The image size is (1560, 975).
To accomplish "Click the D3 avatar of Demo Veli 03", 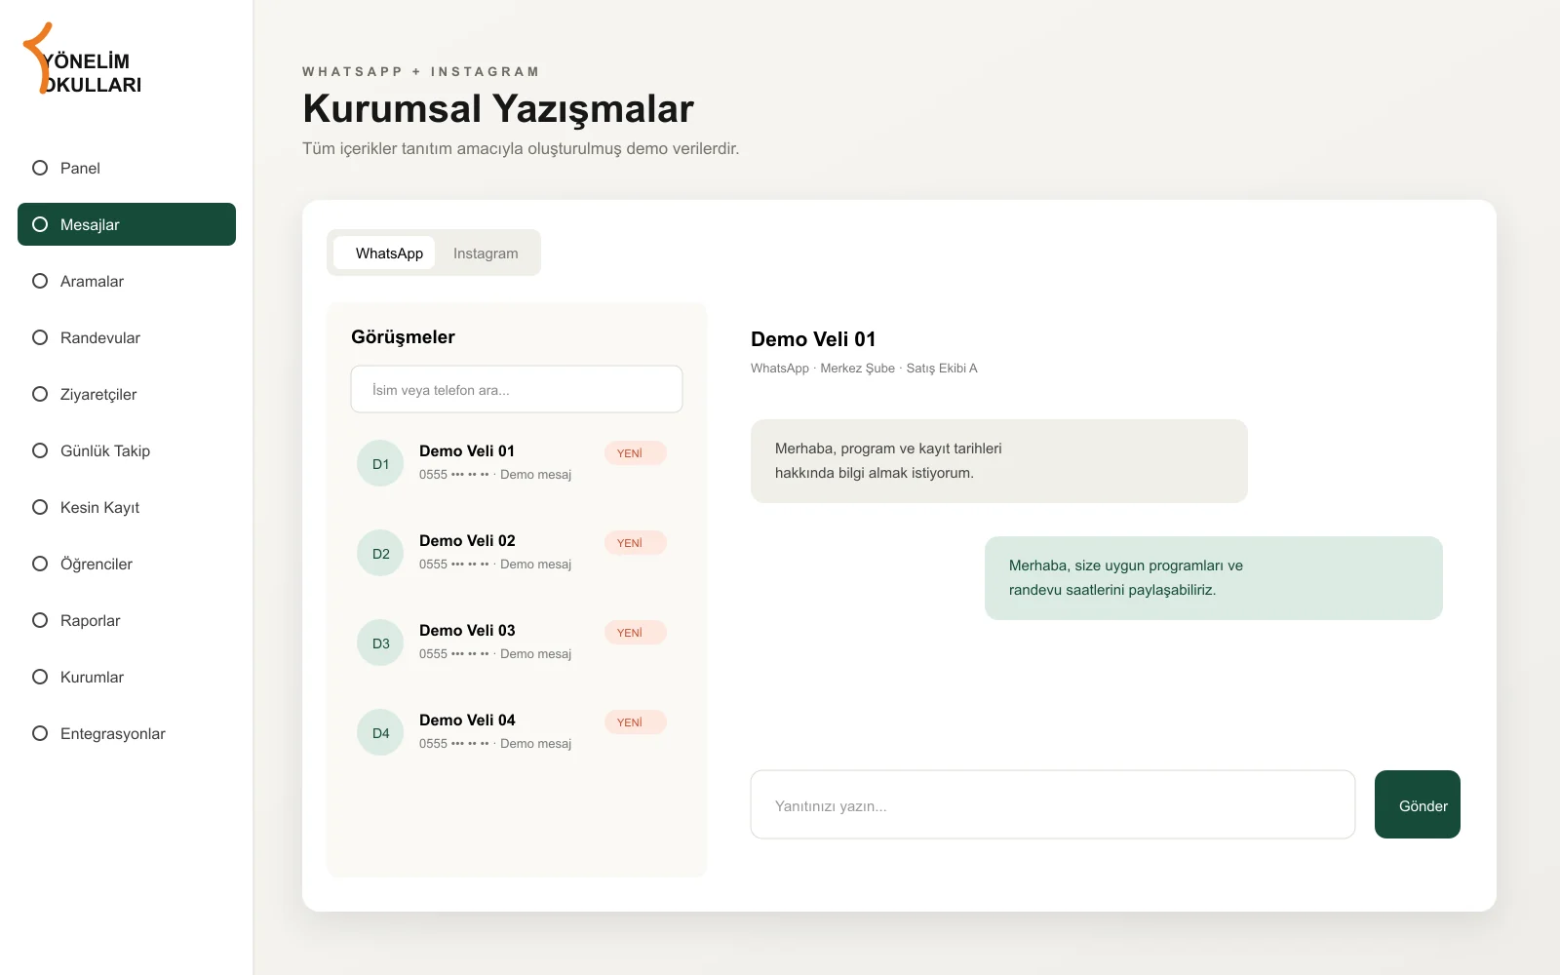I will [x=380, y=643].
